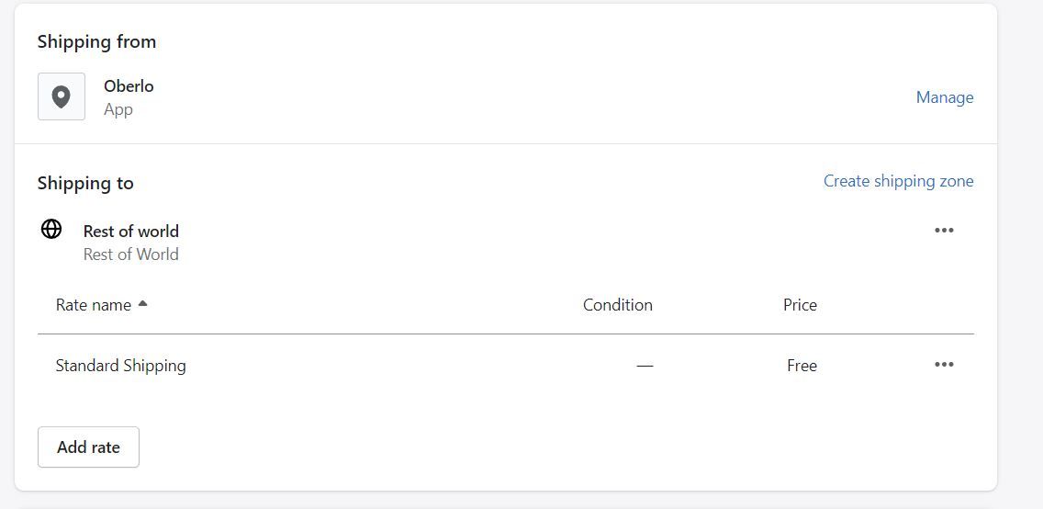Click the App subtitle under Oberlo
Viewport: 1043px width, 509px height.
(118, 109)
